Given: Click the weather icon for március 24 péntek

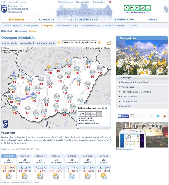Looking at the screenshot, I should [x=40, y=176].
